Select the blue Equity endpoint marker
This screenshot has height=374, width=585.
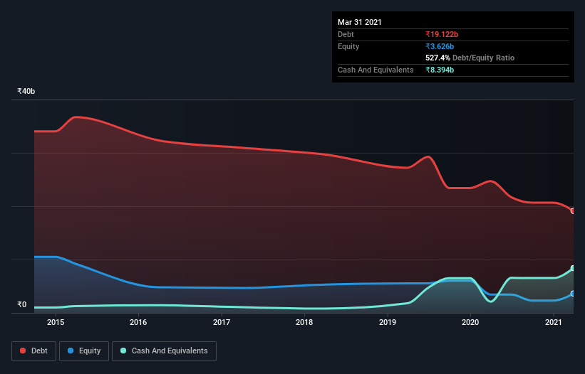pos(573,294)
